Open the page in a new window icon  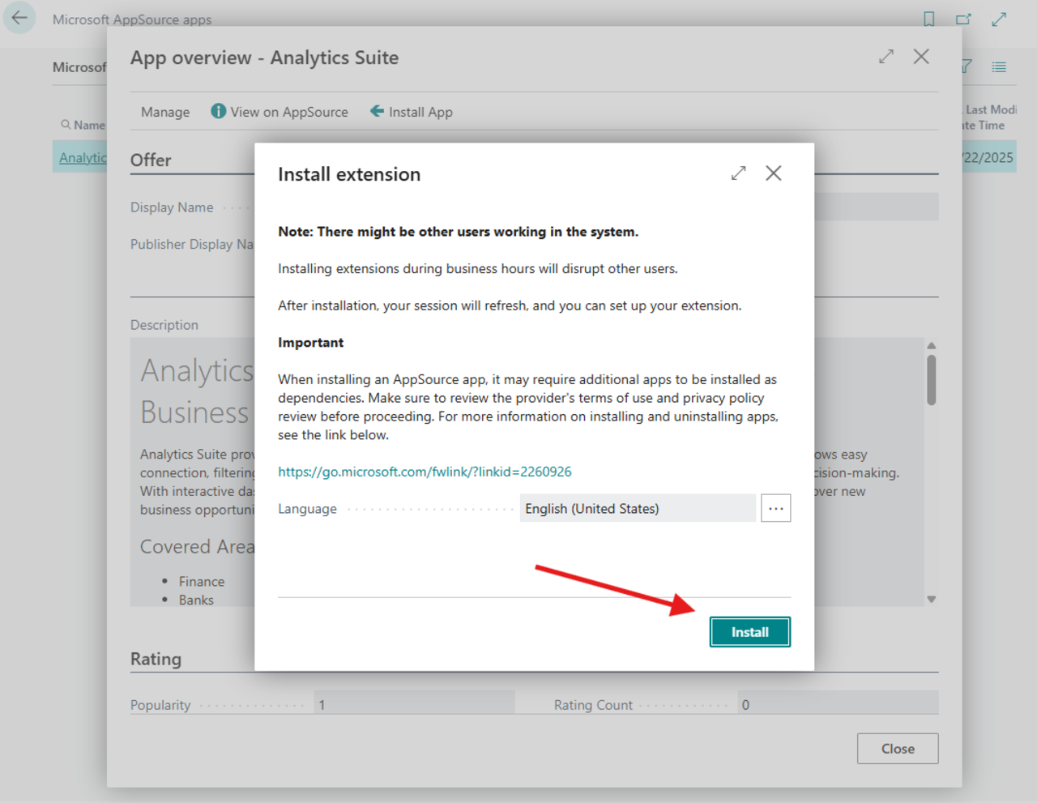point(964,18)
